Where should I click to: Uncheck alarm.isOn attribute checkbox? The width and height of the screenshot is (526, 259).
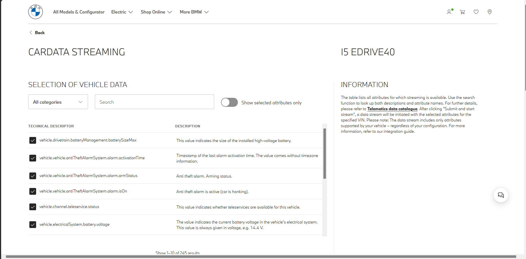point(33,191)
